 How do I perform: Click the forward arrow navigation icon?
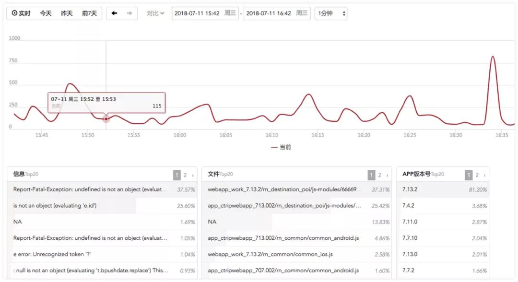(x=129, y=13)
